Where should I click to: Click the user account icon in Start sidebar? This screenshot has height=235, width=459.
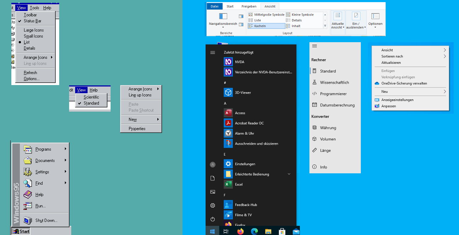click(213, 164)
